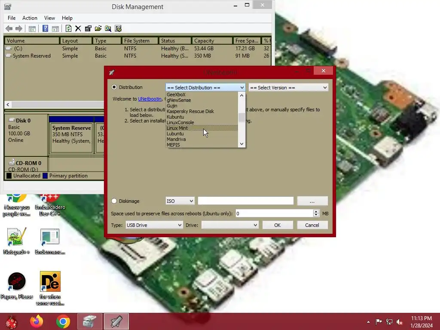Click the Refresh icon in Disk Management toolbar
Screen dimensions: 440x330
click(x=68, y=28)
